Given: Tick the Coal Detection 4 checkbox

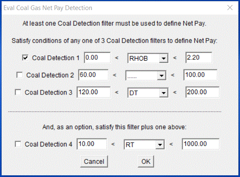Looking at the screenshot, I should pyautogui.click(x=18, y=144).
